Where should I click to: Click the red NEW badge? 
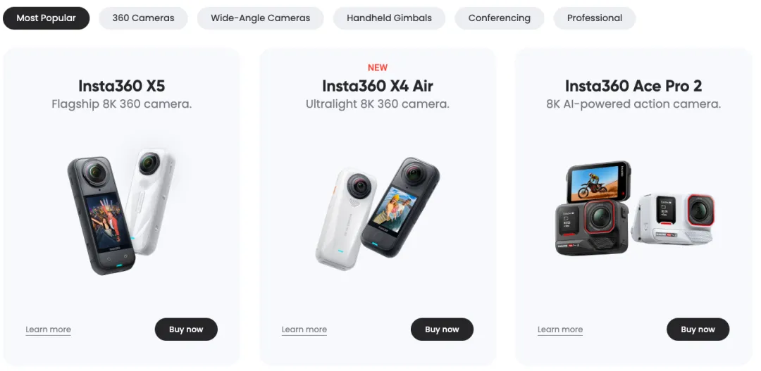pyautogui.click(x=378, y=68)
